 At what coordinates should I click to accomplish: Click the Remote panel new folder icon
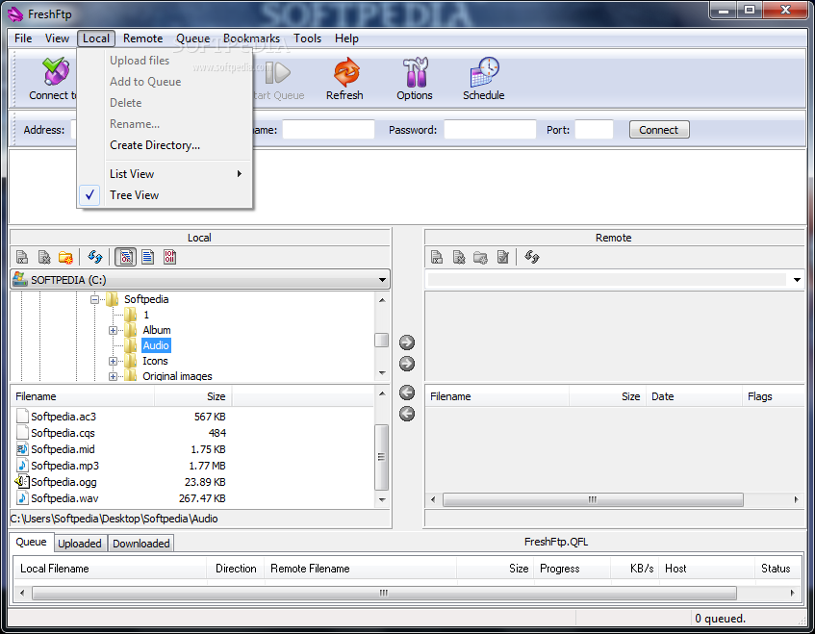(480, 257)
